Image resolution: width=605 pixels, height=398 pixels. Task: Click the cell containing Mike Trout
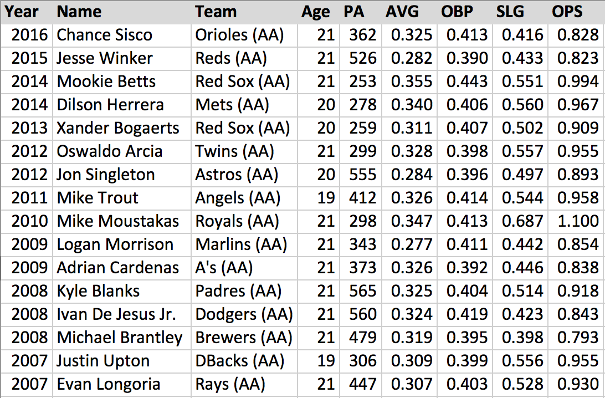point(98,198)
